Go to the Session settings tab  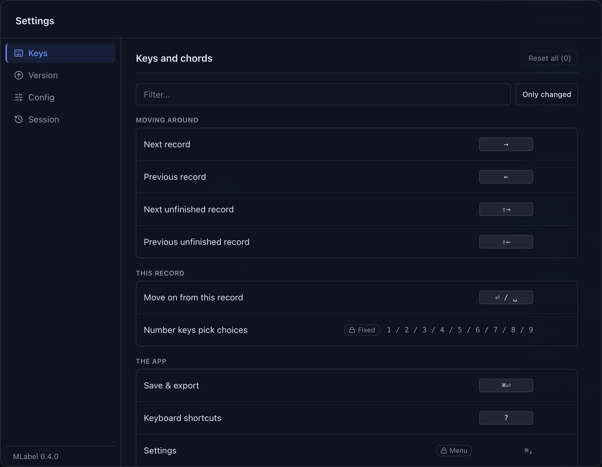[x=61, y=119]
